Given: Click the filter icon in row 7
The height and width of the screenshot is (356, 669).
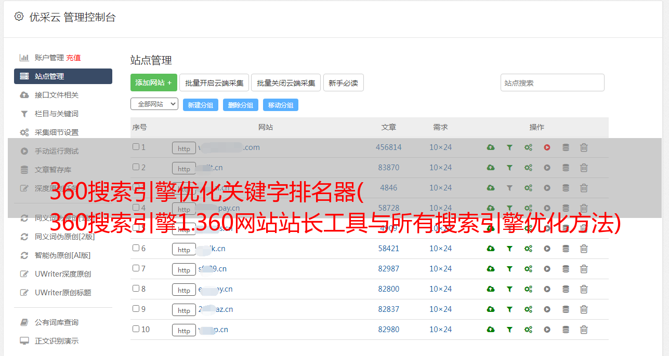Looking at the screenshot, I should point(509,269).
